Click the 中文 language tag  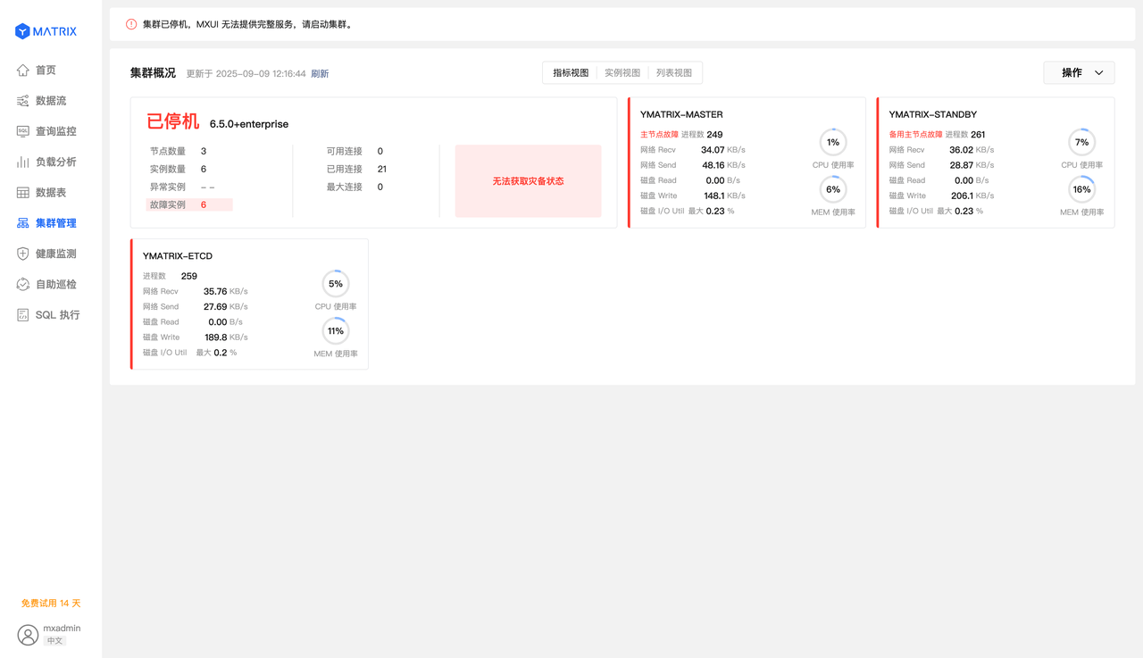(54, 641)
